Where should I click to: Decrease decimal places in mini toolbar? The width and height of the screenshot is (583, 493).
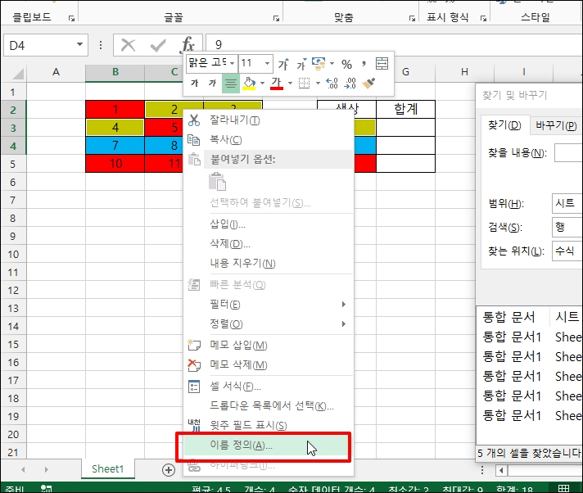pyautogui.click(x=350, y=83)
